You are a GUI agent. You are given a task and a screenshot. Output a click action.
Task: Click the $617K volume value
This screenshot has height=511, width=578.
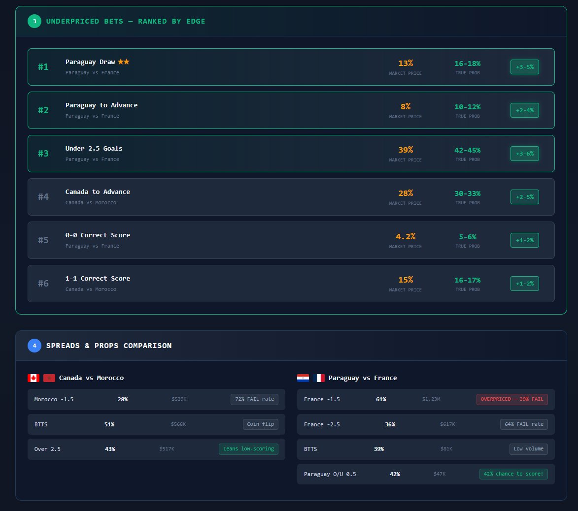pos(447,424)
